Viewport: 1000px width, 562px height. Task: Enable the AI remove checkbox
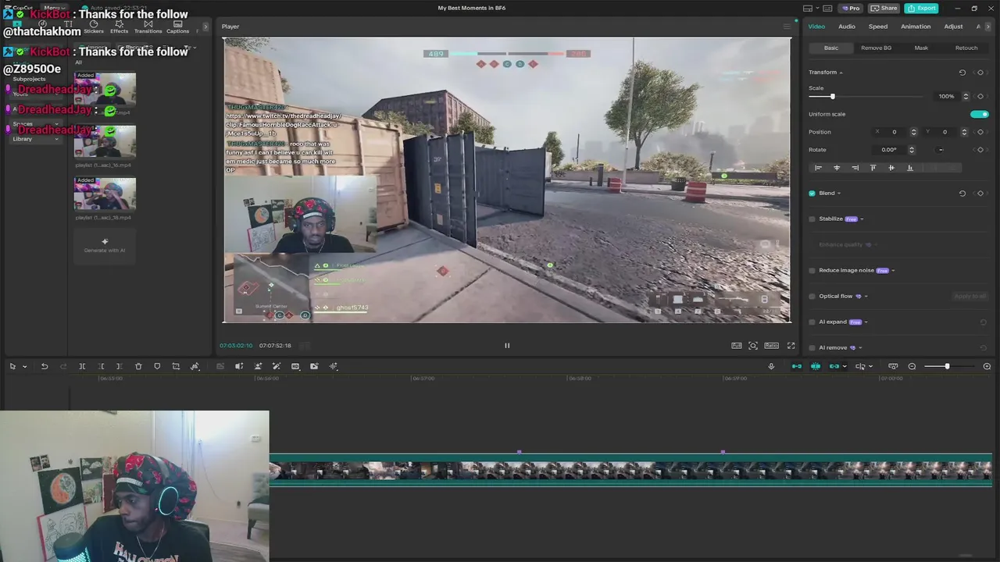pos(812,348)
